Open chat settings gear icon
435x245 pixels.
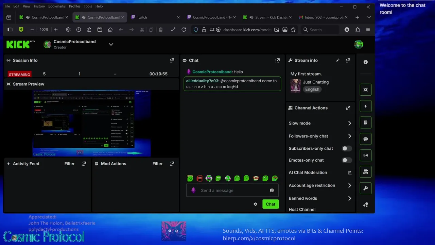point(255,204)
